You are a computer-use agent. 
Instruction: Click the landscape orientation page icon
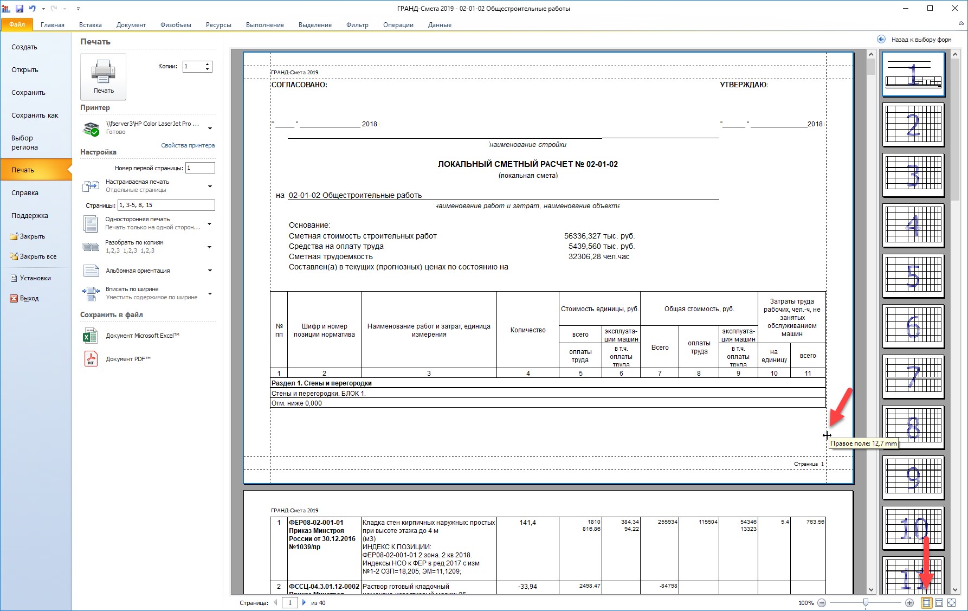91,271
